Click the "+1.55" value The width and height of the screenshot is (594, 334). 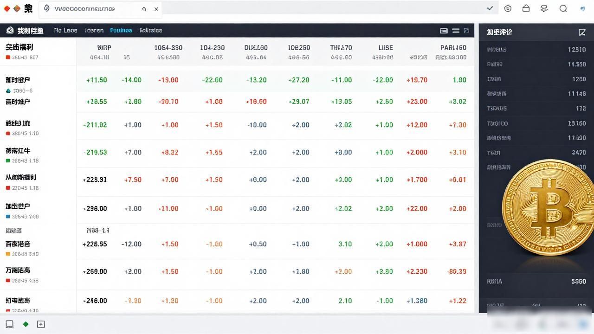pyautogui.click(x=214, y=152)
